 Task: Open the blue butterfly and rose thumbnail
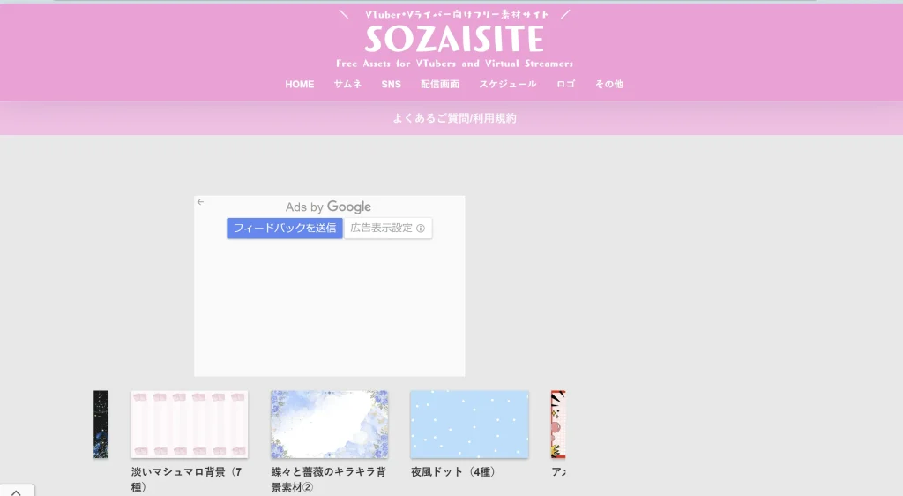pyautogui.click(x=329, y=425)
